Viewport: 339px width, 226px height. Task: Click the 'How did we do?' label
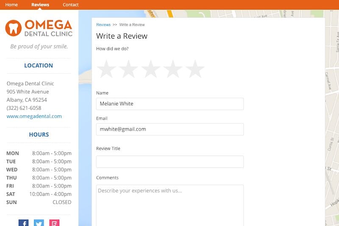click(112, 49)
